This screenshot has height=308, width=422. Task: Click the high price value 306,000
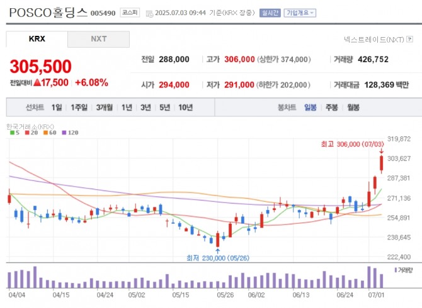pyautogui.click(x=239, y=59)
